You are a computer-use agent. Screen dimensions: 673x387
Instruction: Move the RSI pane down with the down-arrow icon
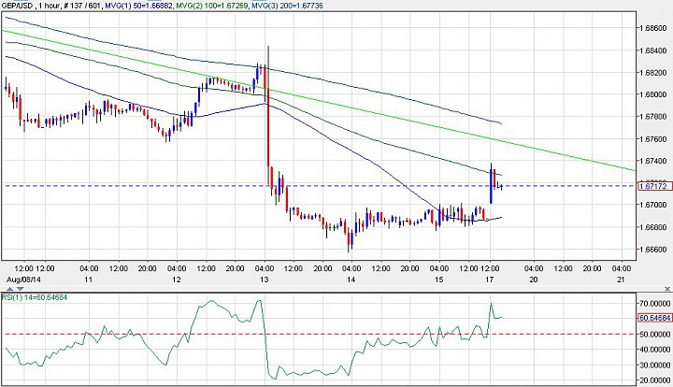tap(20, 289)
